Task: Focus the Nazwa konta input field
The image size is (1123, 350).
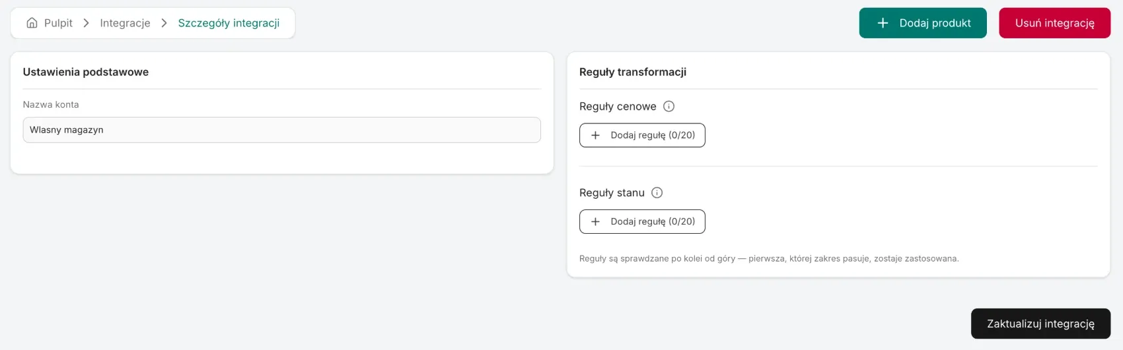Action: click(x=282, y=130)
